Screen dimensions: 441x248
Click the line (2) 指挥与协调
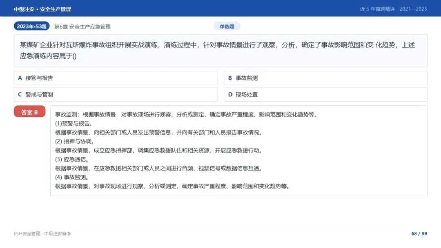click(x=76, y=142)
